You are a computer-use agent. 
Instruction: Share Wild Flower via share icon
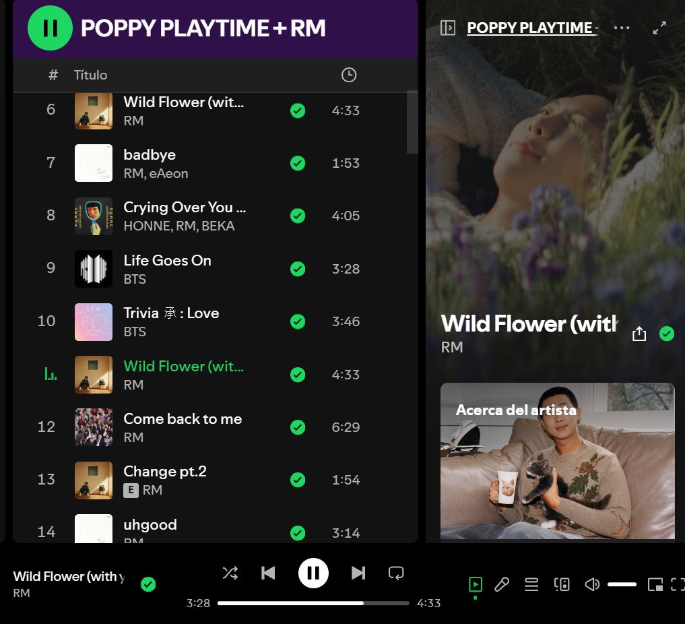[x=639, y=334]
